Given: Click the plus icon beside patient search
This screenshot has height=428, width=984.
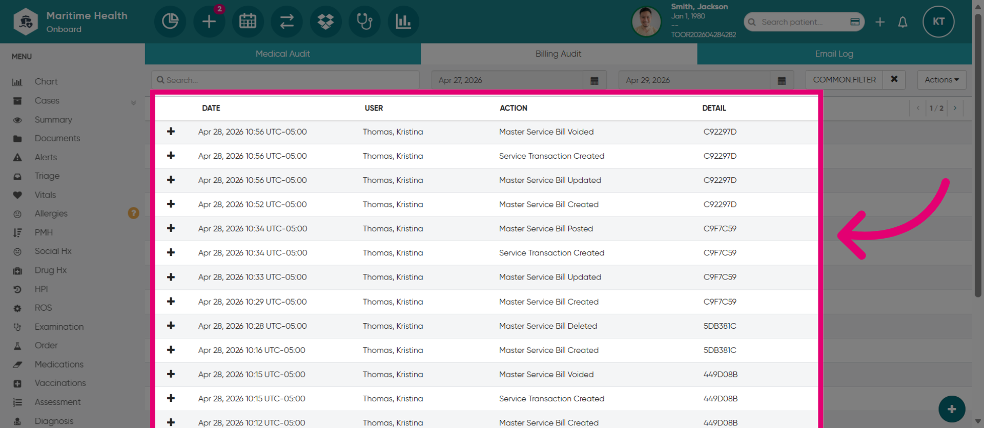Looking at the screenshot, I should point(880,22).
